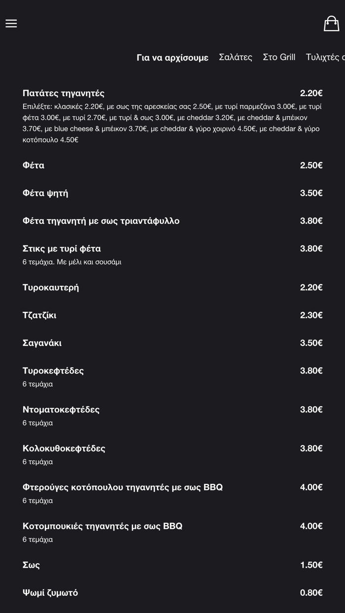Choose the Φέτα menu item
Viewport: 345px width, 613px height.
(x=34, y=165)
